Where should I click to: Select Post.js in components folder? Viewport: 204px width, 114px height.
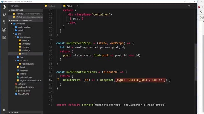(25, 54)
